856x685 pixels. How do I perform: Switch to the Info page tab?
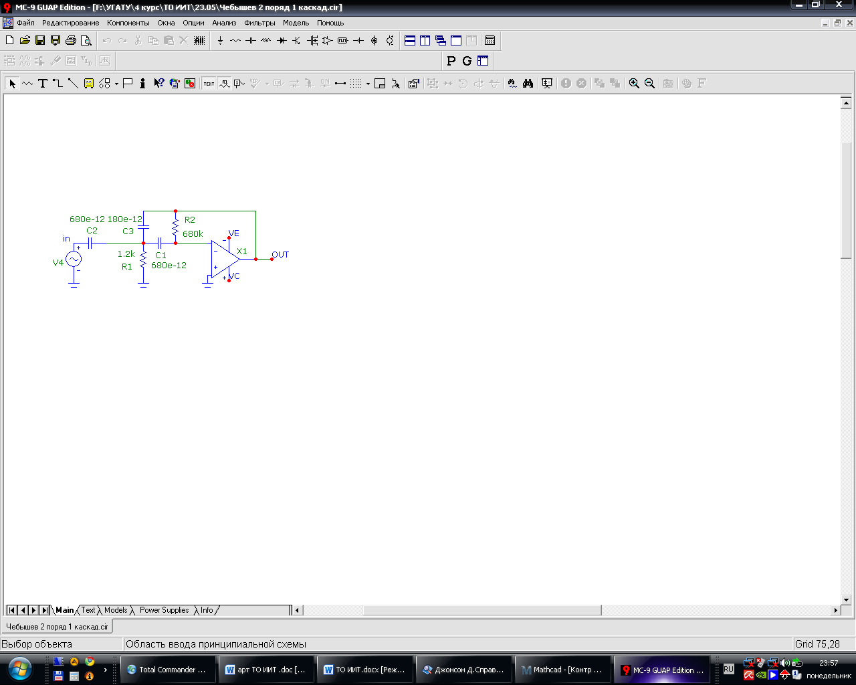point(207,610)
